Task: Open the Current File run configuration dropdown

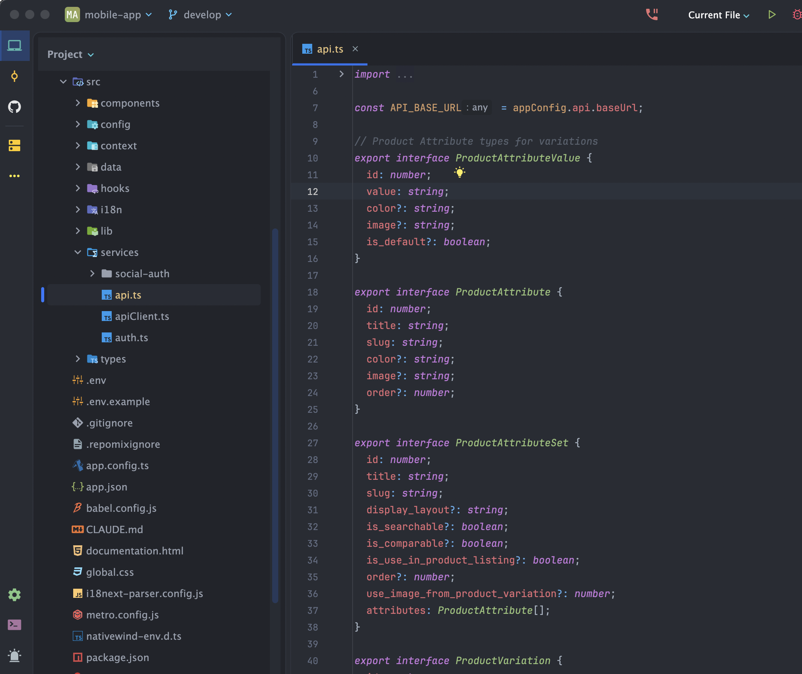Action: [x=718, y=15]
